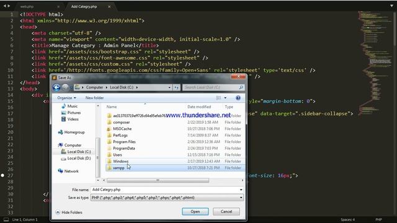
Task: Click the navigation pane scroll-up arrow
Action: pyautogui.click(x=98, y=106)
